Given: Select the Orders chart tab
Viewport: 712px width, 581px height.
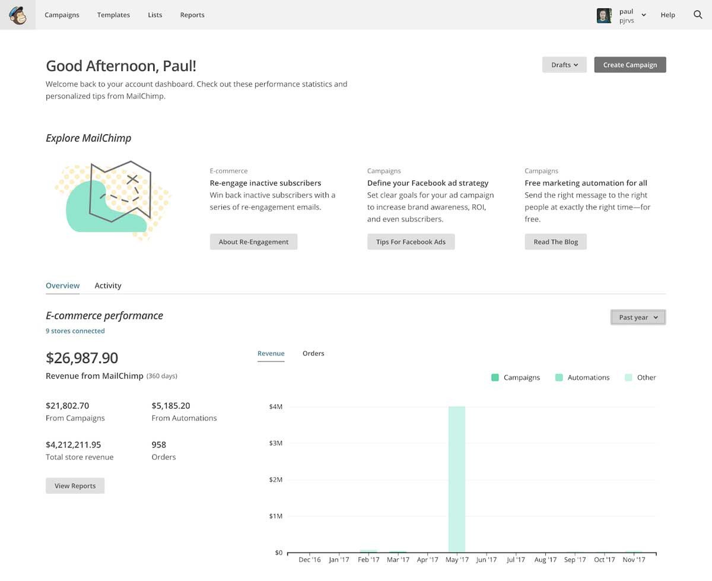Looking at the screenshot, I should tap(313, 354).
